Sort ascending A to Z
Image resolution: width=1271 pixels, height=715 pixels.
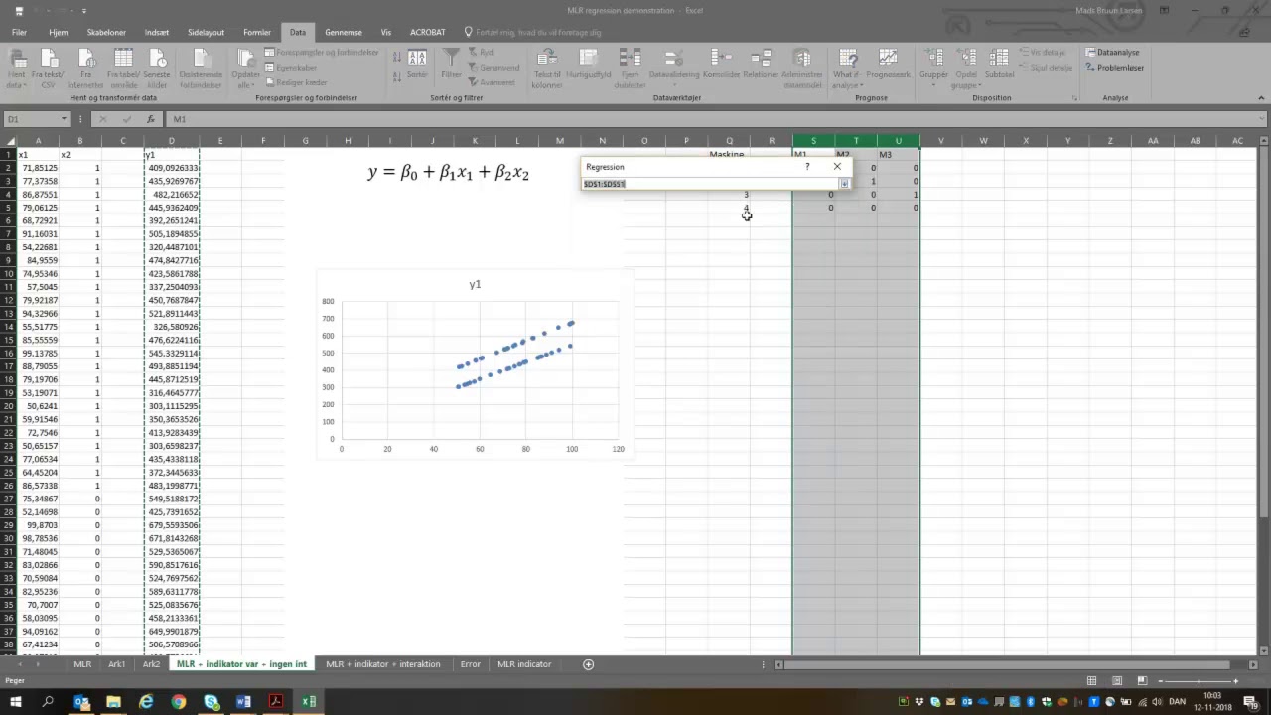[x=398, y=56]
